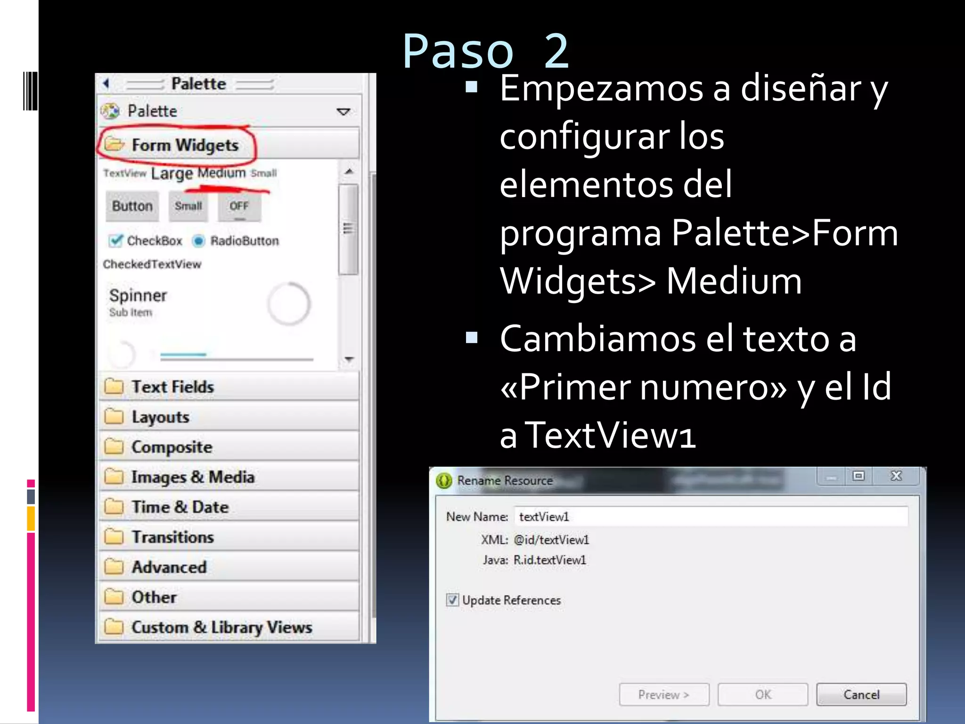Expand the Layouts category

[x=229, y=417]
